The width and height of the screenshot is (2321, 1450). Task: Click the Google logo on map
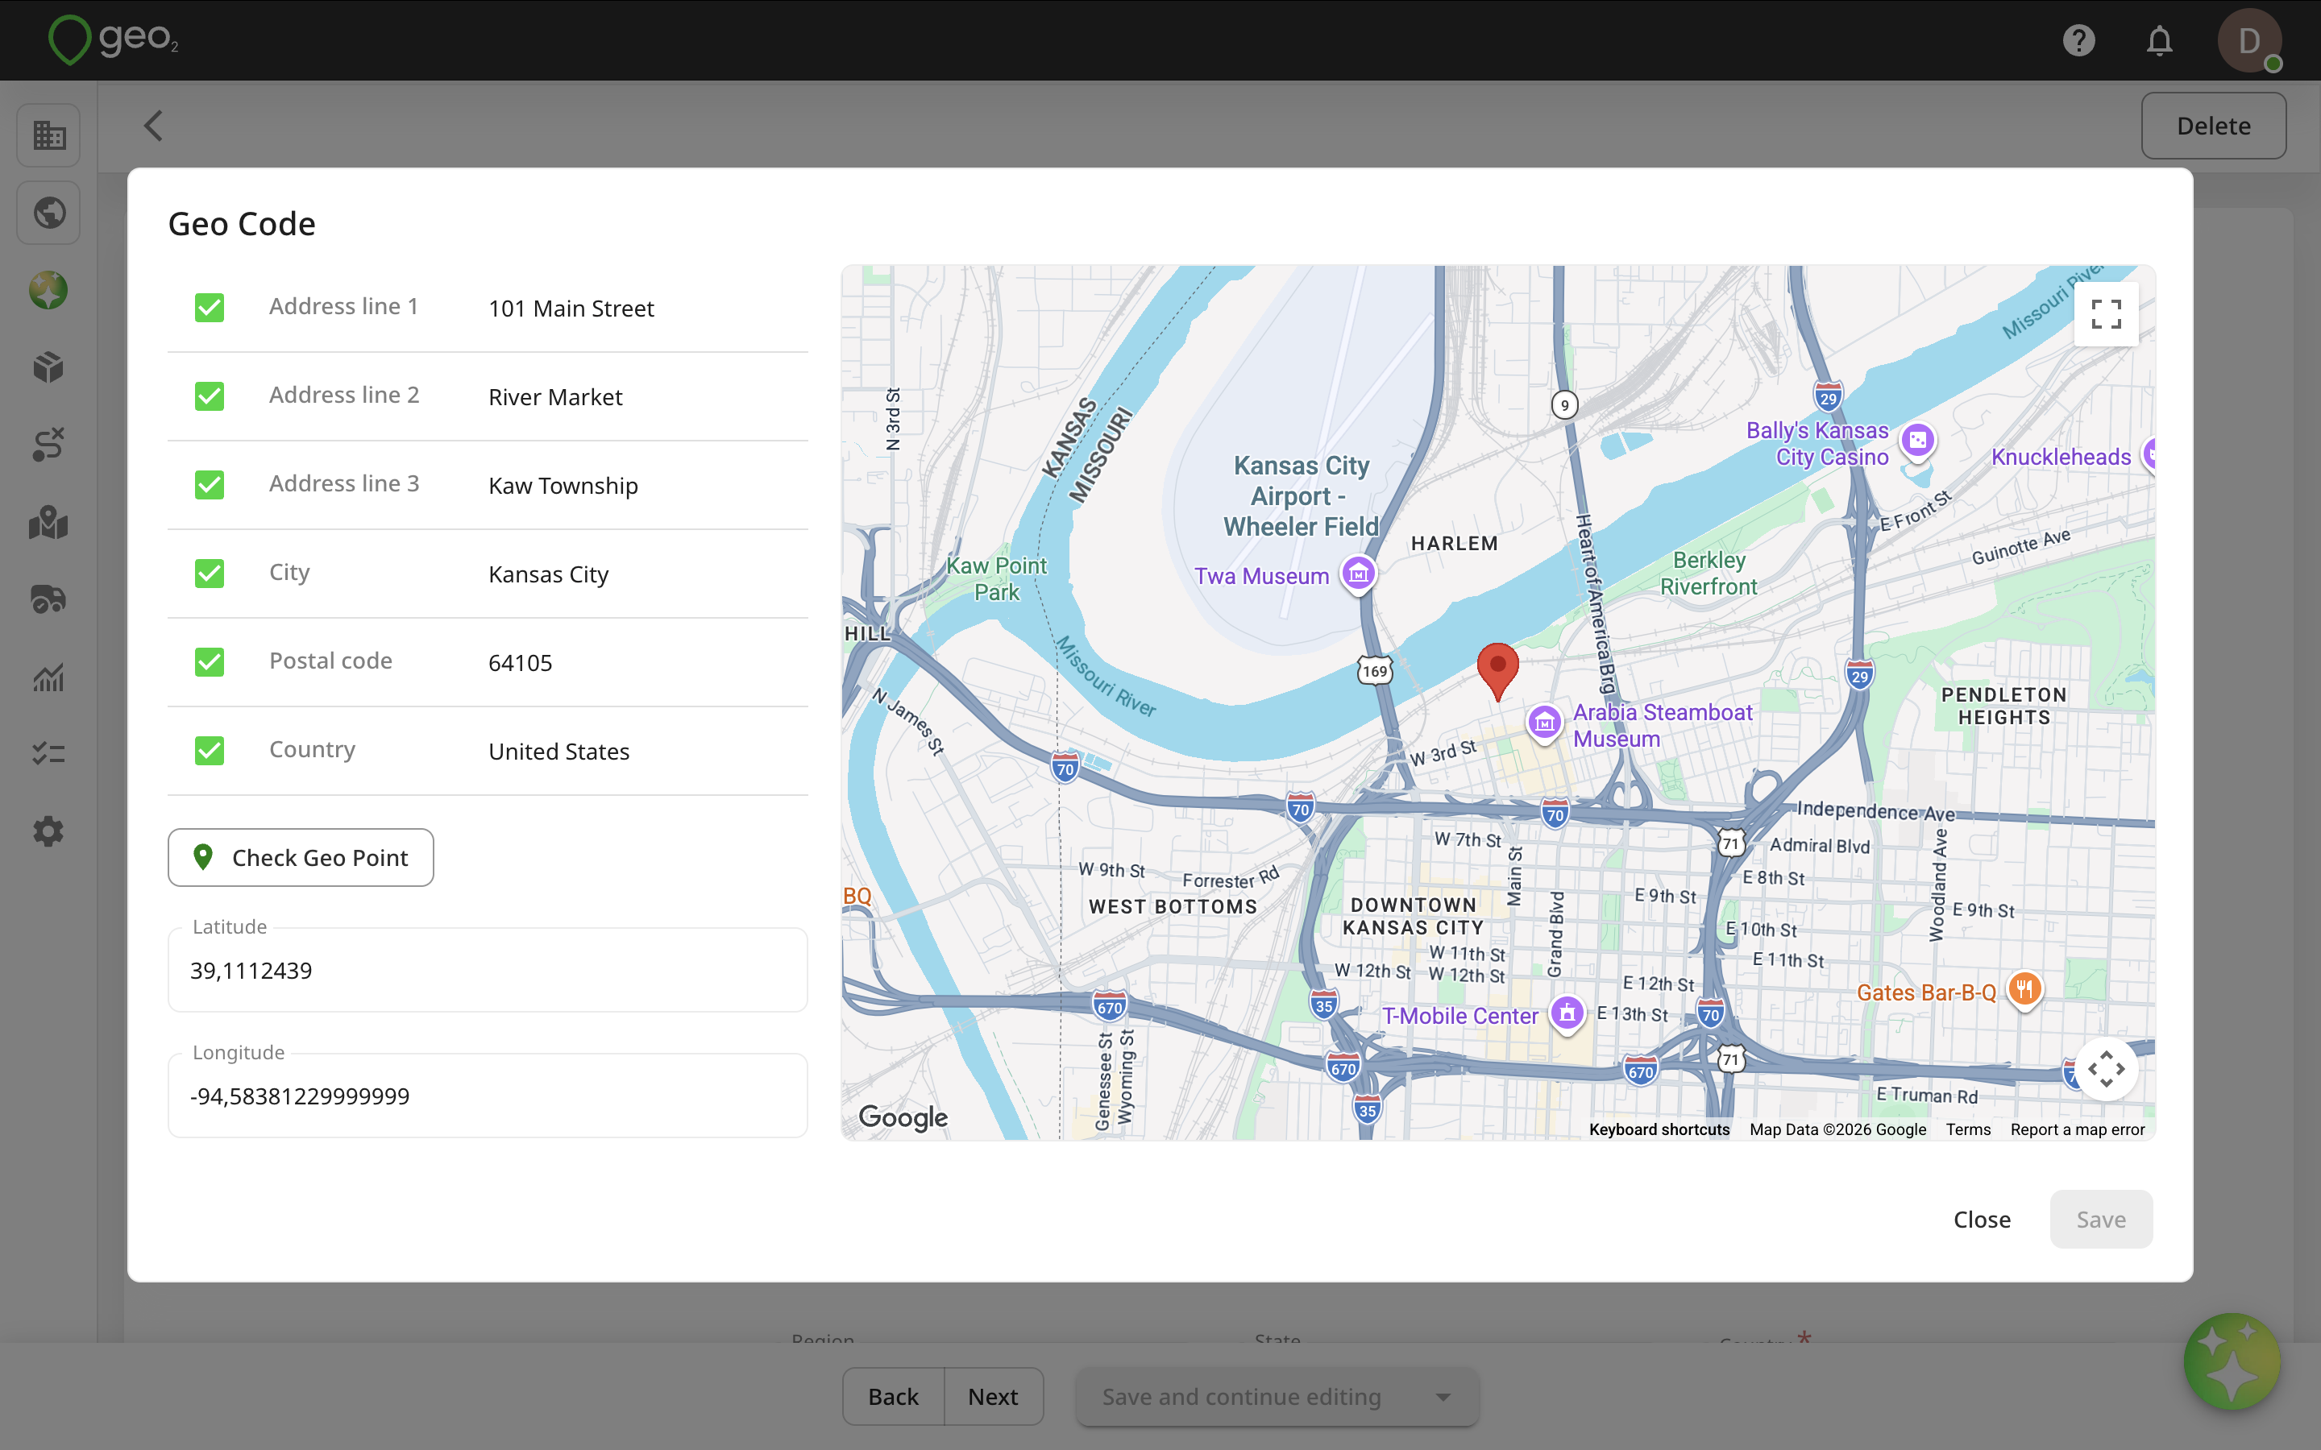[x=903, y=1117]
